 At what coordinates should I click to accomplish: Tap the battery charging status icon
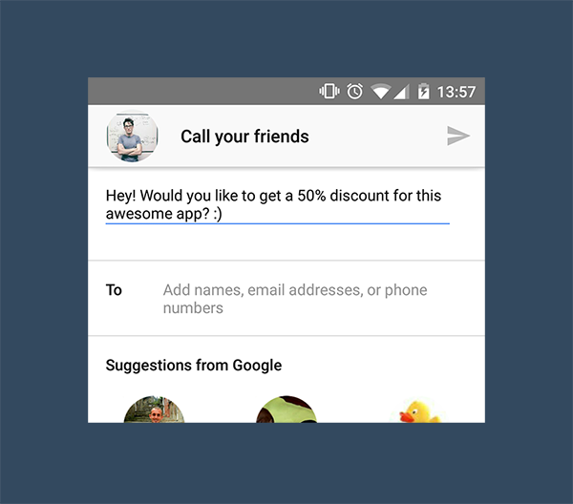[423, 92]
